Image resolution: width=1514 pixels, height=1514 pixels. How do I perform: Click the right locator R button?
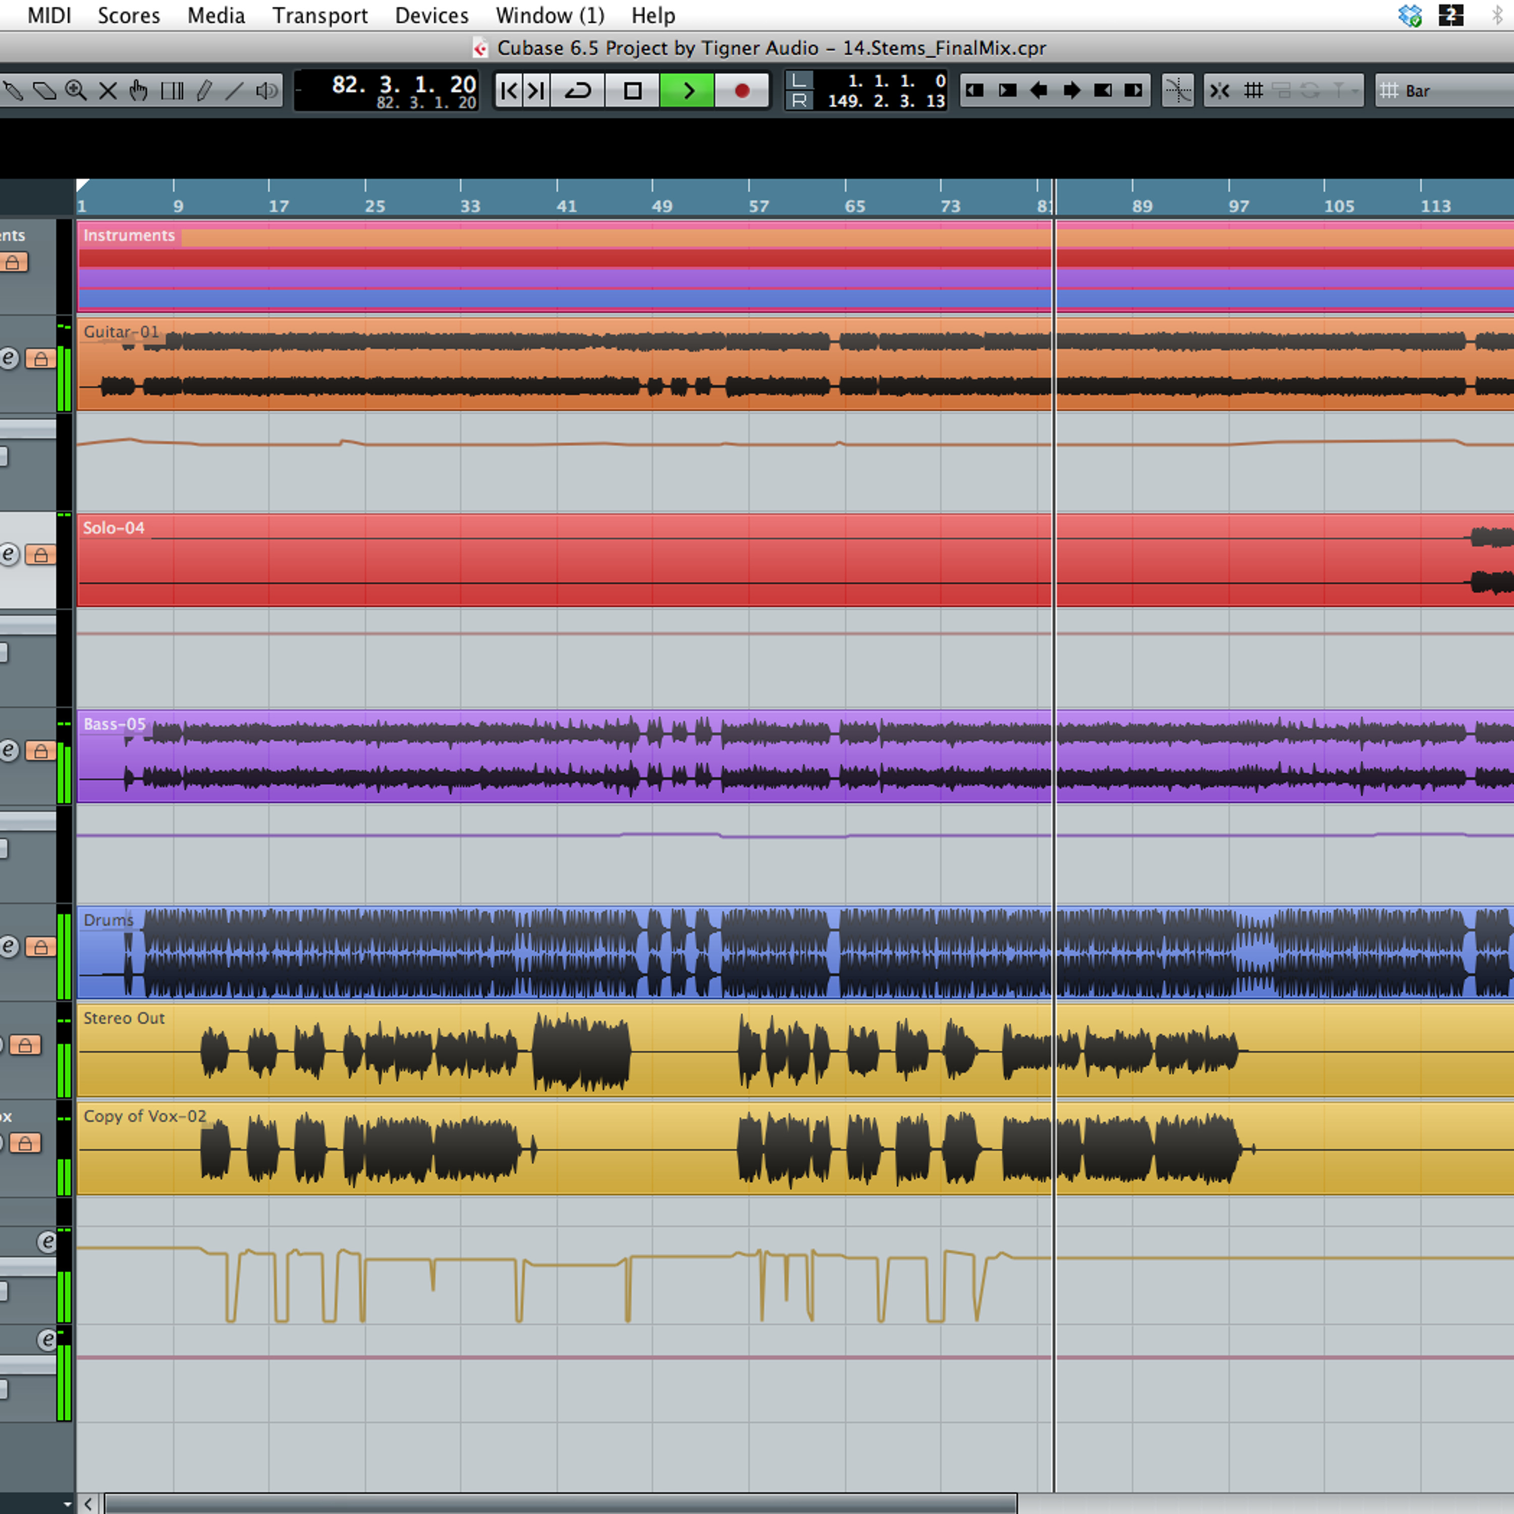pos(798,100)
